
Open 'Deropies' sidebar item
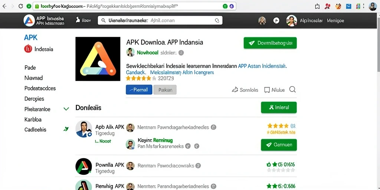(x=34, y=99)
